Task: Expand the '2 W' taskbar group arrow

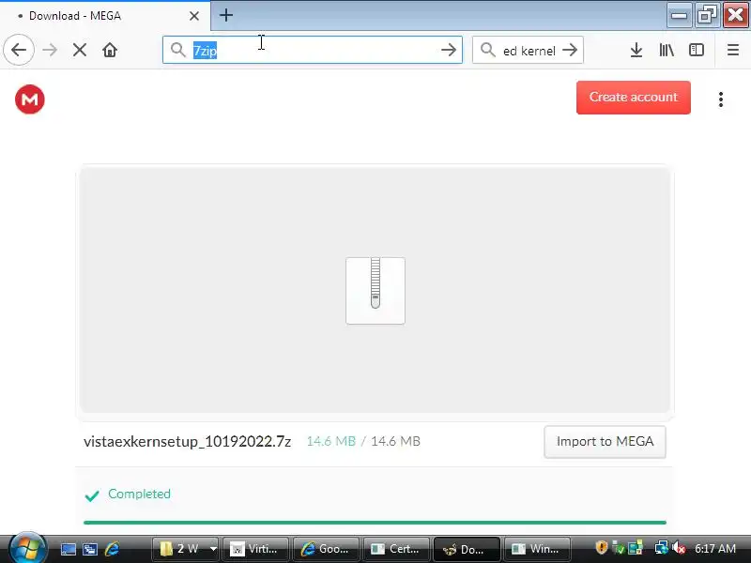Action: [x=213, y=549]
